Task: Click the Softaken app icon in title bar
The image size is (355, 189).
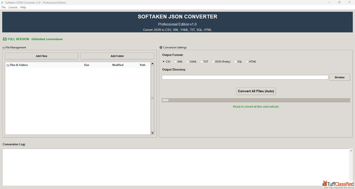Action: pyautogui.click(x=2, y=2)
